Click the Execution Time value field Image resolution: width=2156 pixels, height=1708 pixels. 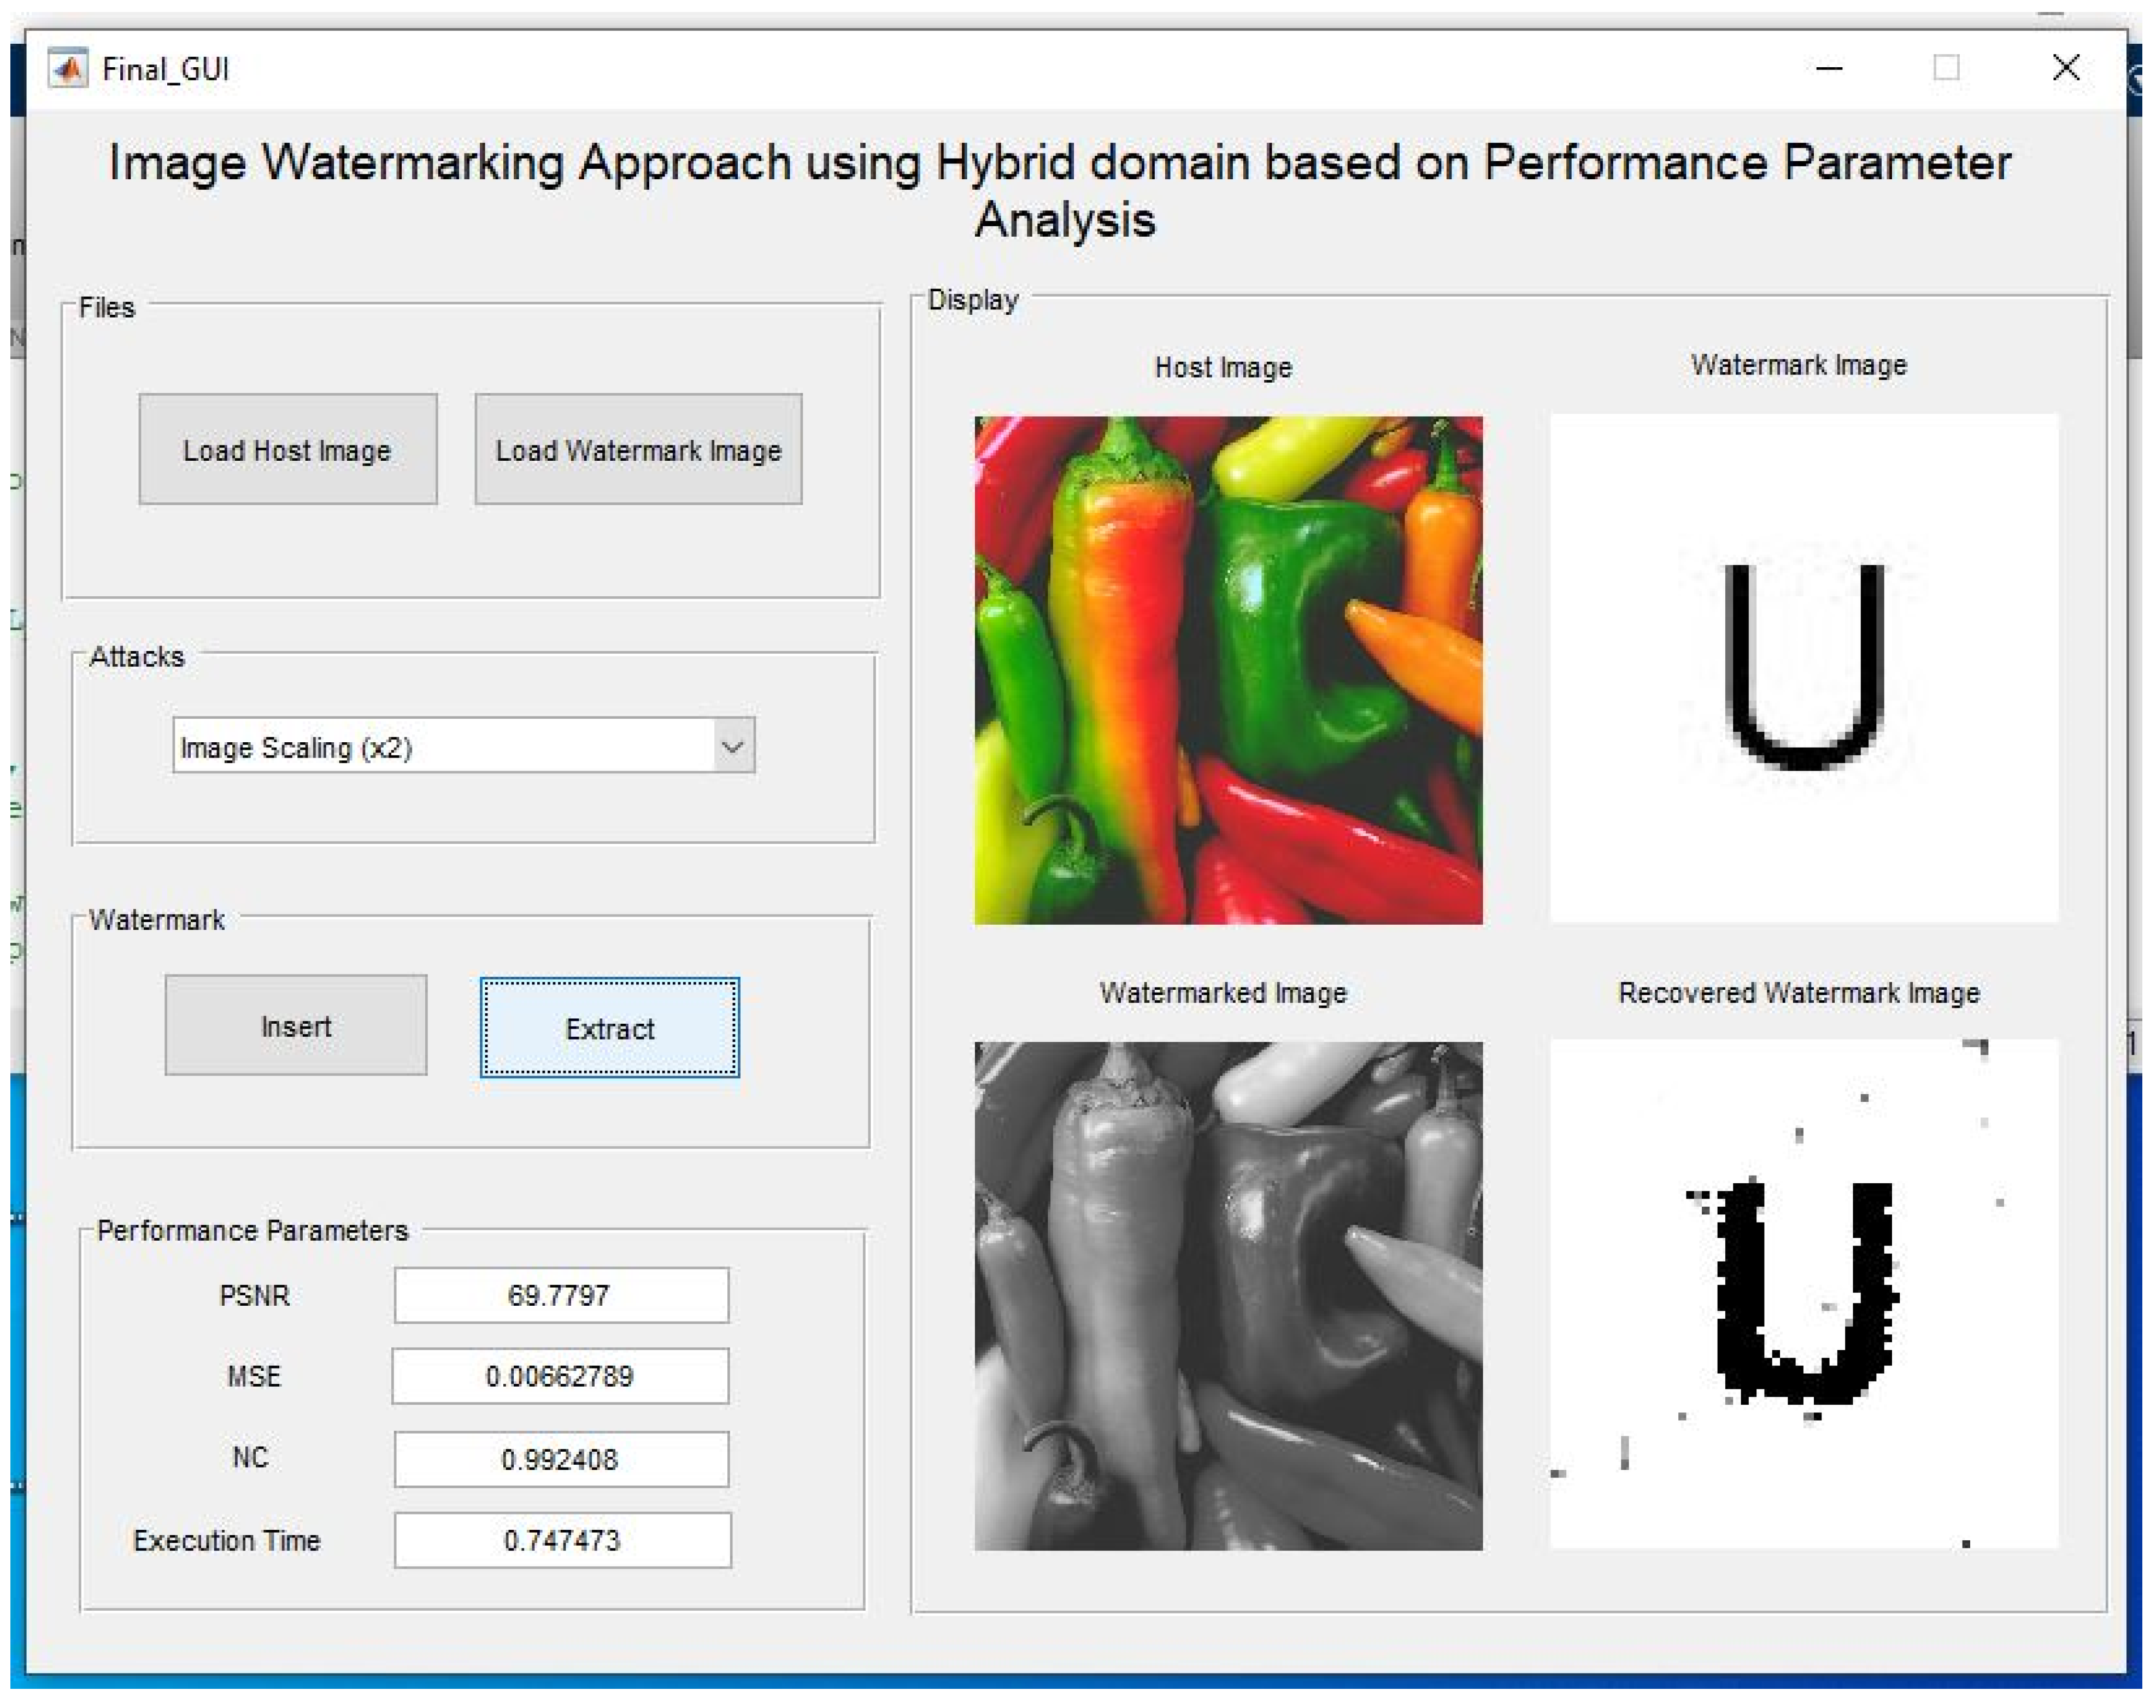coord(562,1540)
